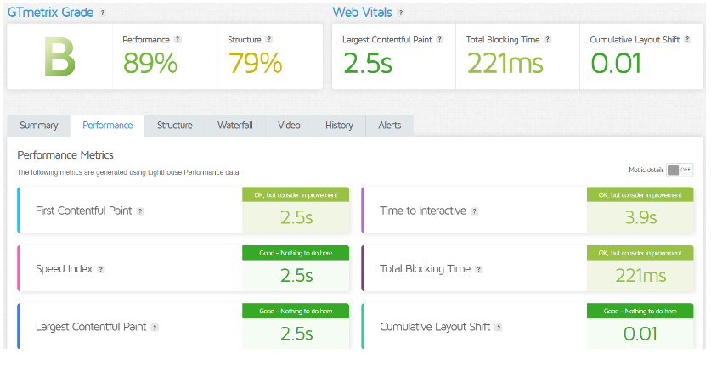
Task: Go to the Video tab
Action: tap(289, 126)
